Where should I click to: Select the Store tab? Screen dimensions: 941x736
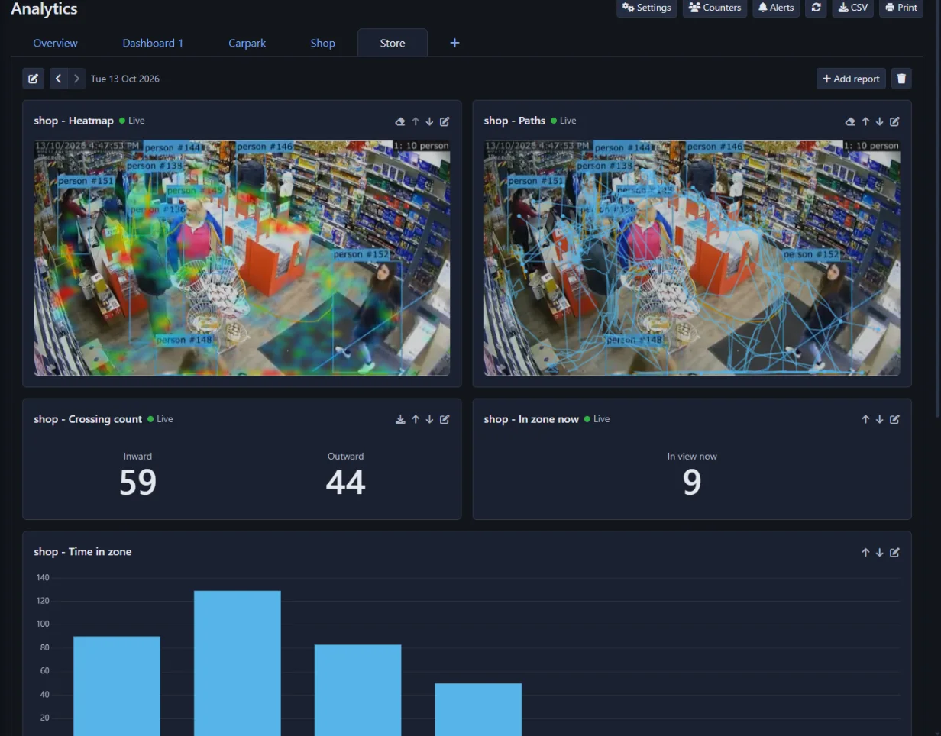(393, 43)
